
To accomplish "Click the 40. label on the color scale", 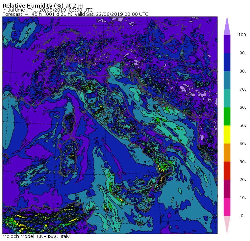I will pos(243,144).
